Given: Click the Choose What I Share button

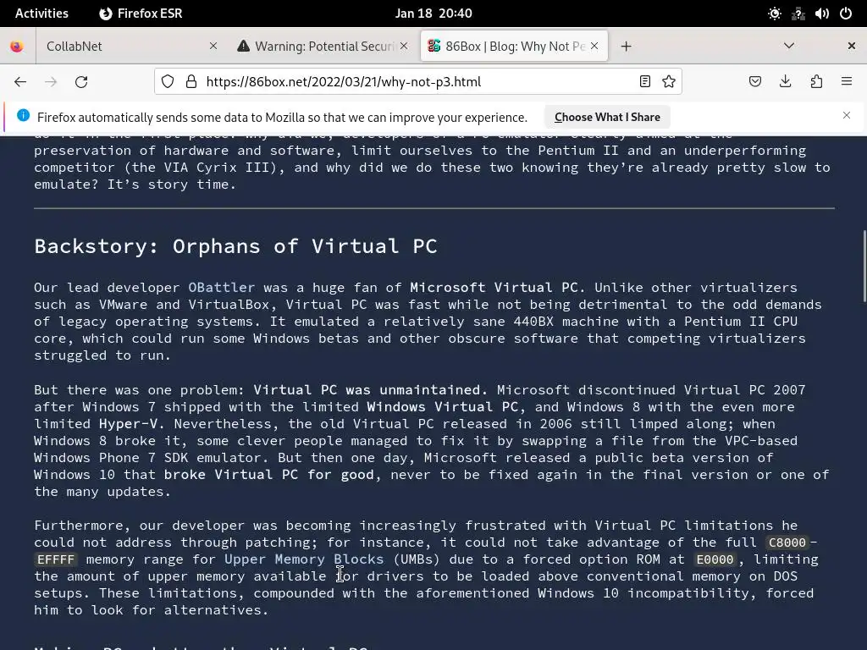Looking at the screenshot, I should 607,117.
